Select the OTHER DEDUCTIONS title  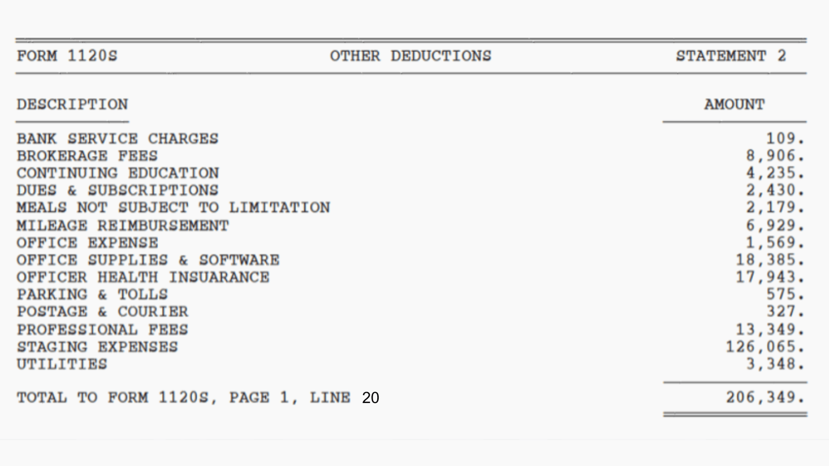pyautogui.click(x=410, y=56)
